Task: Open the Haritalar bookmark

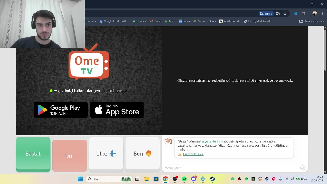Action: pos(139,21)
